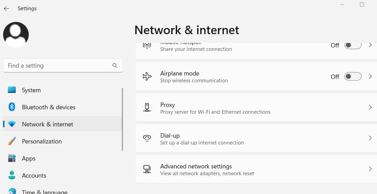
Task: Click the Accounts person icon
Action: click(12, 175)
